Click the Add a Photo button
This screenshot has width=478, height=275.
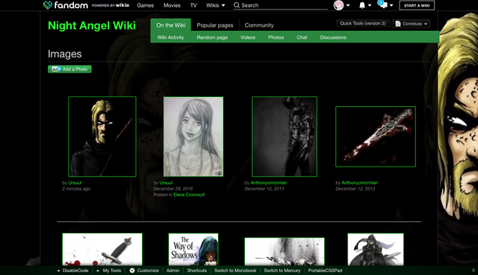point(69,69)
